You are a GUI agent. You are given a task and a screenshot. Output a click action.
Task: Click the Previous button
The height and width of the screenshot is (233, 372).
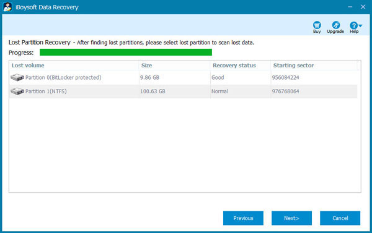tap(243, 218)
